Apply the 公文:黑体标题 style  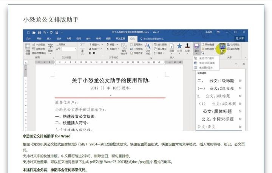point(219,111)
